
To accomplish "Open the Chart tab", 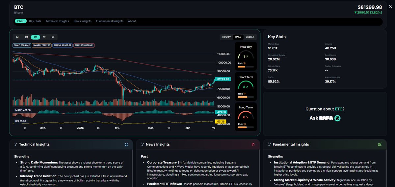I will tap(21, 21).
